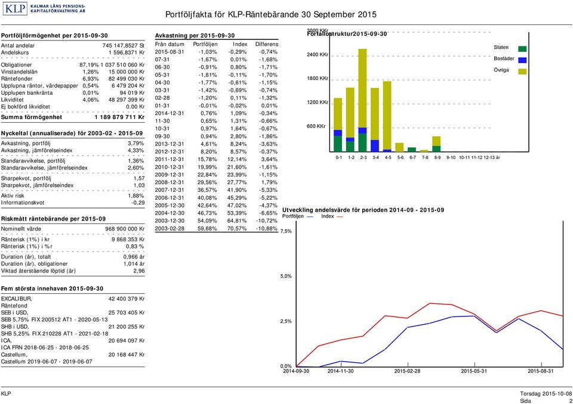Click the bar for maturity 0-1
The width and height of the screenshot is (573, 404).
[x=338, y=125]
